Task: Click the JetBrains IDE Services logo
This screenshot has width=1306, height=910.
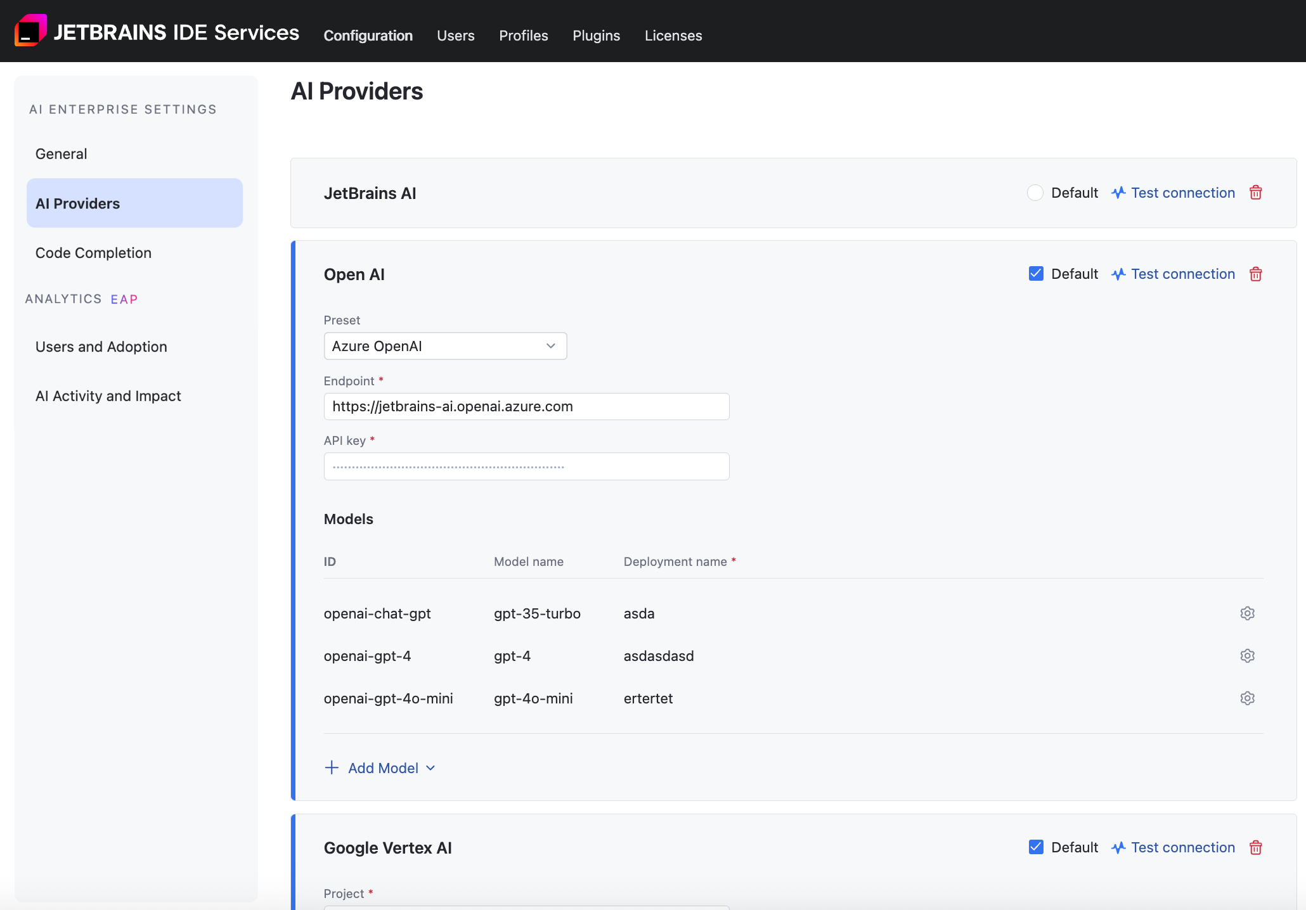Action: click(x=30, y=30)
